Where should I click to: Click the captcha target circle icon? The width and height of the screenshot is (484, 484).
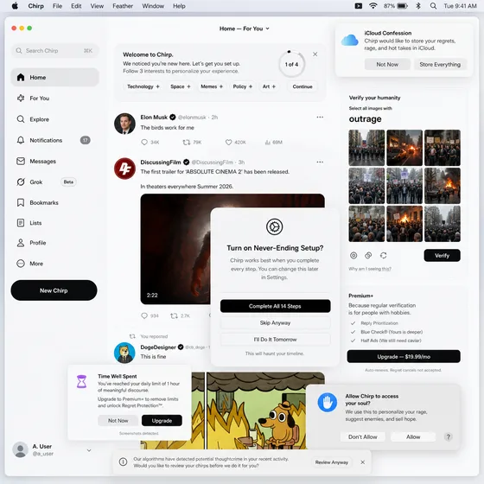pos(353,256)
